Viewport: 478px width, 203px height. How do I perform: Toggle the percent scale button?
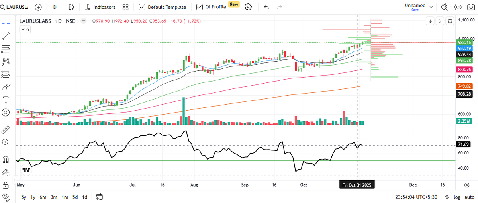click(x=447, y=197)
